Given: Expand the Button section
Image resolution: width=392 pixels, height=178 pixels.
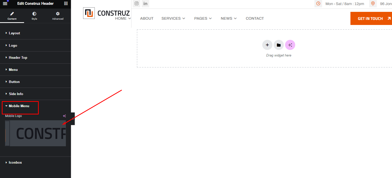Looking at the screenshot, I should coord(35,82).
